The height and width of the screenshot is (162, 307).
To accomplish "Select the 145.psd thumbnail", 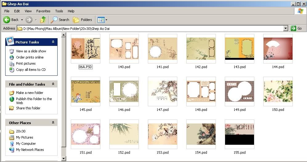I will (x=86, y=91).
